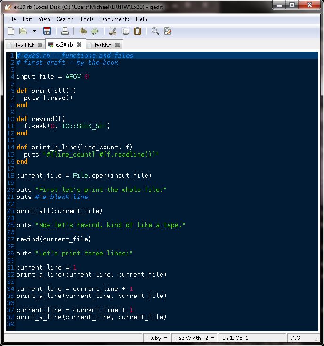The height and width of the screenshot is (346, 324).
Task: Click 'def print_a_line(line_count, f)' line
Action: point(74,147)
